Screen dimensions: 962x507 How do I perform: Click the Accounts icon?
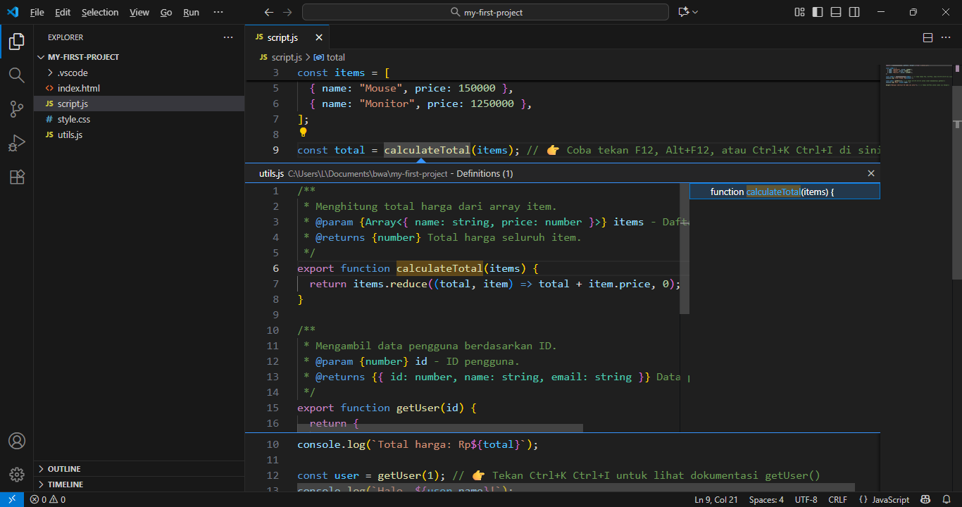pyautogui.click(x=17, y=441)
